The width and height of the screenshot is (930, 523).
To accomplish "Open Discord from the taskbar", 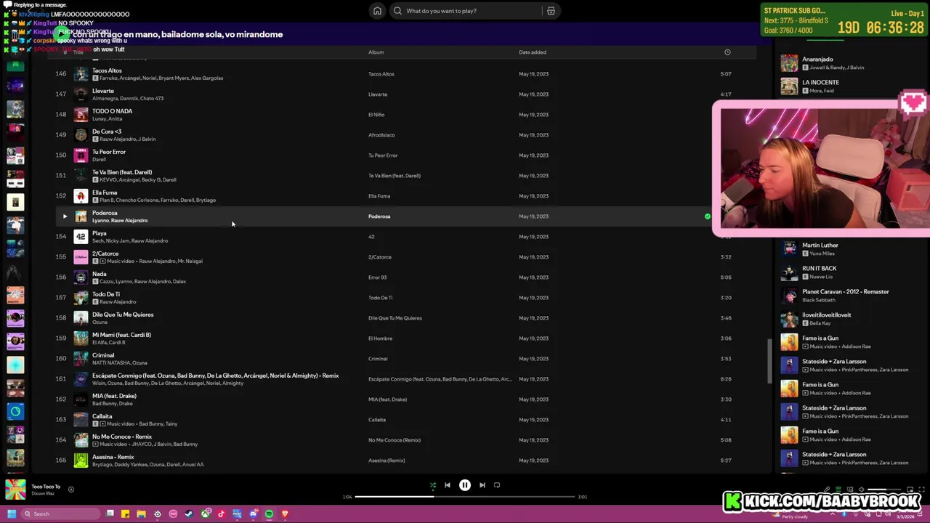I will coord(253,514).
